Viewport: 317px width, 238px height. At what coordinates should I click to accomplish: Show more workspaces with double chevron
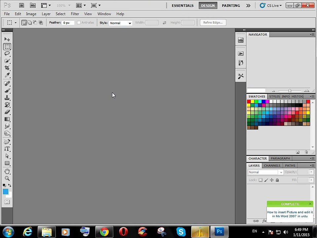pyautogui.click(x=248, y=6)
